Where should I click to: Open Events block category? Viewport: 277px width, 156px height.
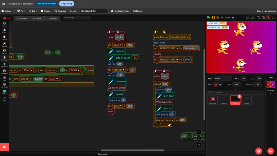(4, 44)
